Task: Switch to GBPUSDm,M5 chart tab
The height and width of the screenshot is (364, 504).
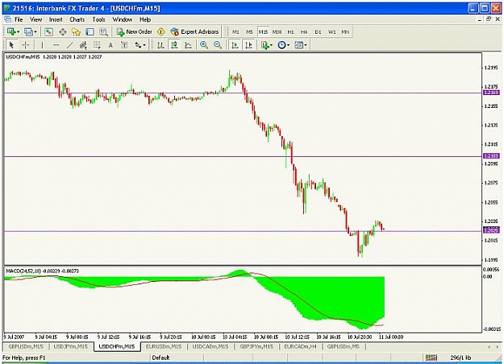Action: pyautogui.click(x=344, y=346)
